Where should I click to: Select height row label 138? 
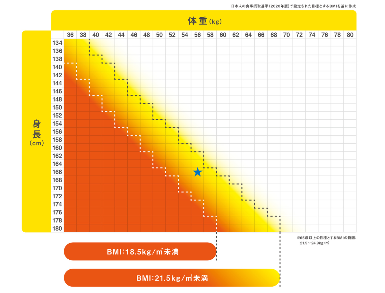point(57,59)
